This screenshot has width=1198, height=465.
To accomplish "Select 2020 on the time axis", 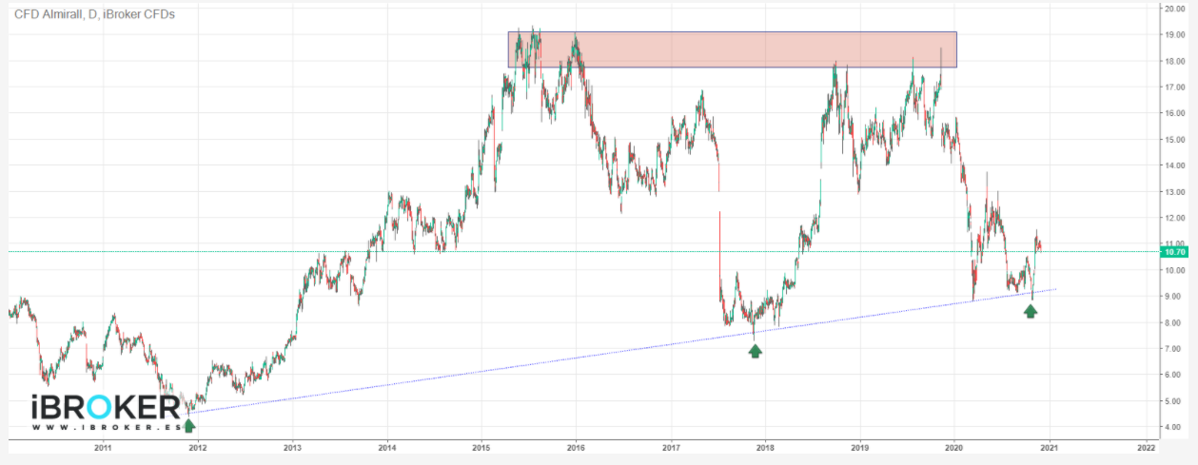I will click(x=954, y=447).
